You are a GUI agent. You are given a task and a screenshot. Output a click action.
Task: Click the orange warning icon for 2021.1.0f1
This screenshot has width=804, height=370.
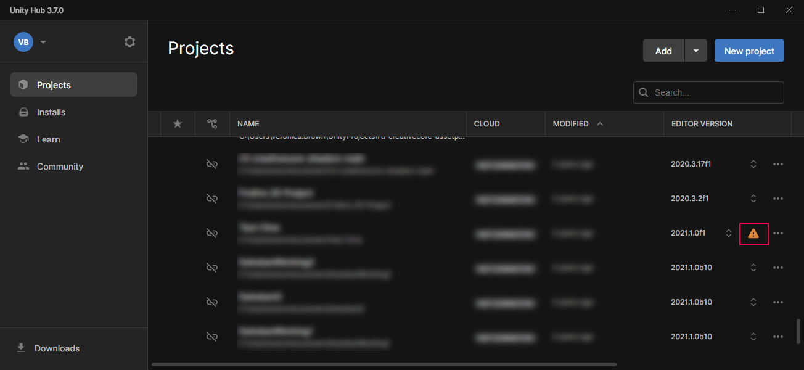(753, 234)
